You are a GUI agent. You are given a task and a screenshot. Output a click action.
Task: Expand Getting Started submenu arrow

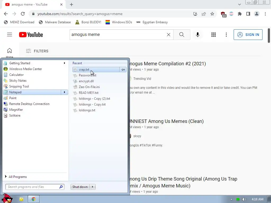point(65,63)
